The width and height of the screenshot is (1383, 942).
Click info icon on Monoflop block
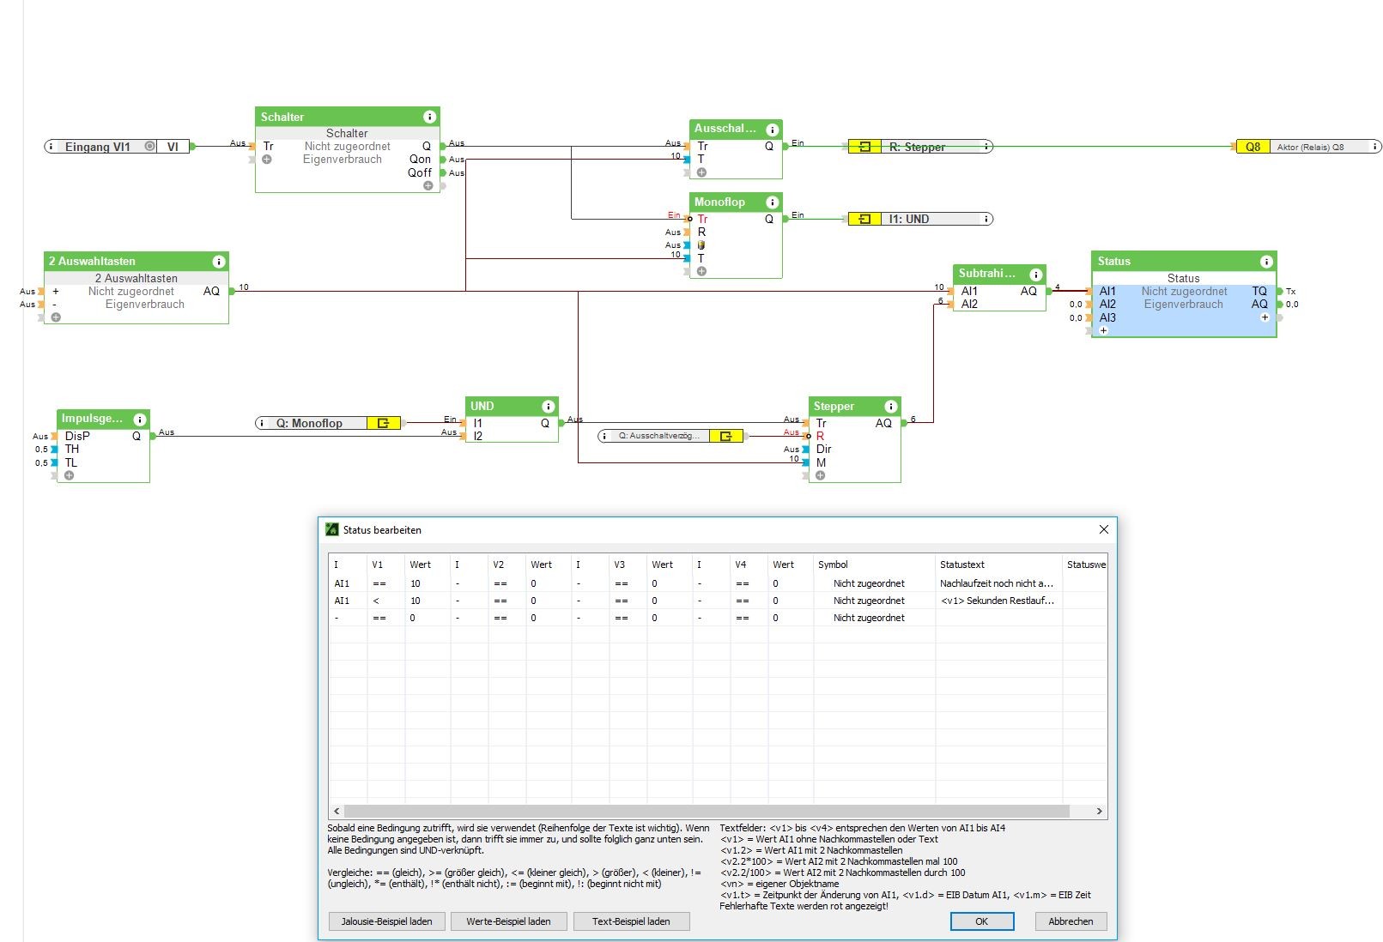pos(772,202)
